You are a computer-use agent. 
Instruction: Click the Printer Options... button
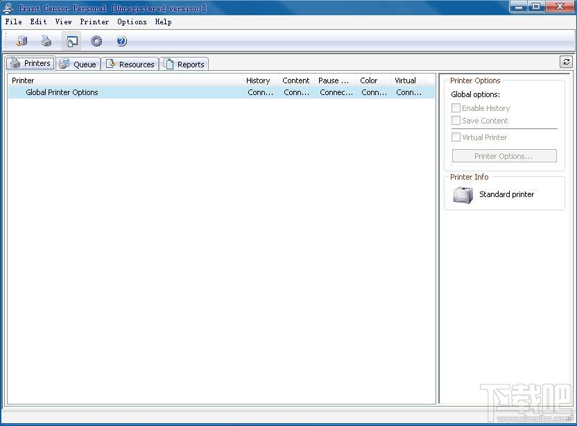pyautogui.click(x=504, y=155)
